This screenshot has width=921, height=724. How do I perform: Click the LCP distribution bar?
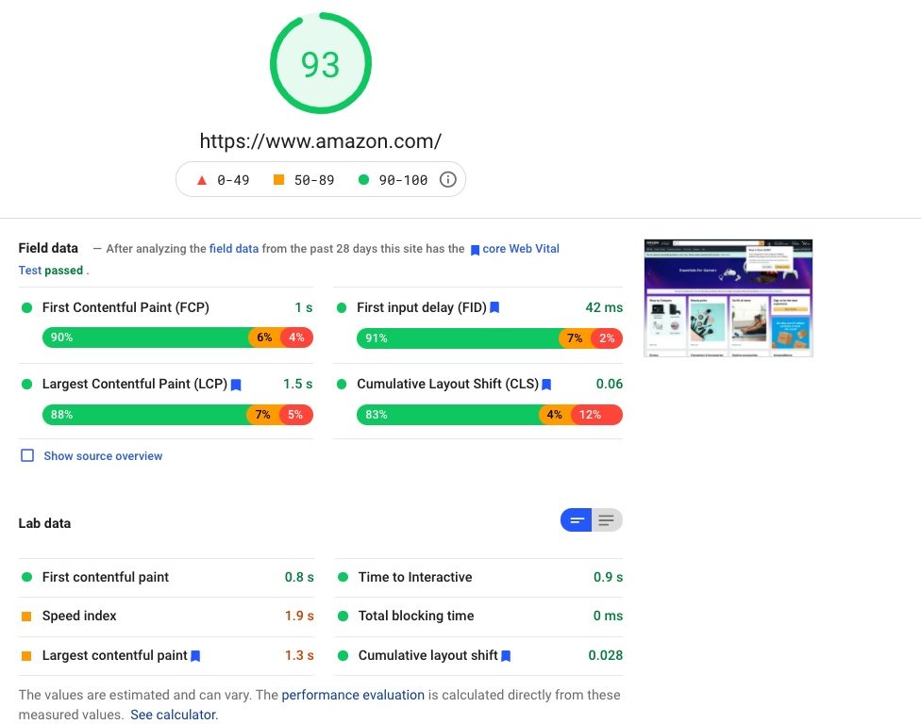click(177, 415)
